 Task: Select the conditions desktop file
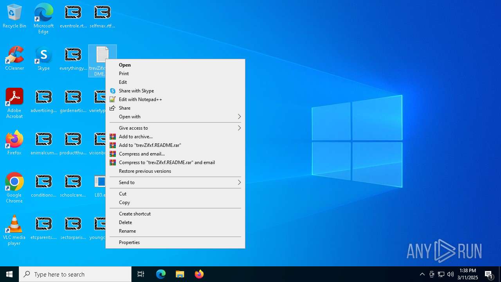[43, 186]
